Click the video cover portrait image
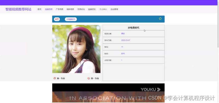Screen dimensions: 219x103 point(77,49)
